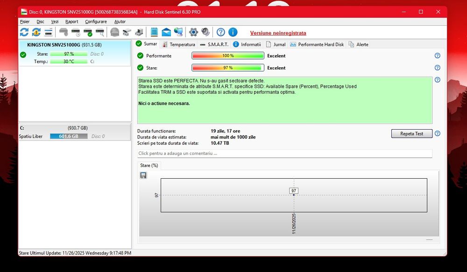
Task: Open settings via the gear icon
Action: (x=193, y=32)
